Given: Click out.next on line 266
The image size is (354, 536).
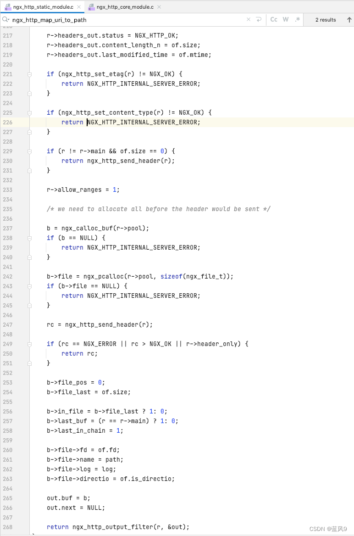Looking at the screenshot, I should (x=61, y=508).
